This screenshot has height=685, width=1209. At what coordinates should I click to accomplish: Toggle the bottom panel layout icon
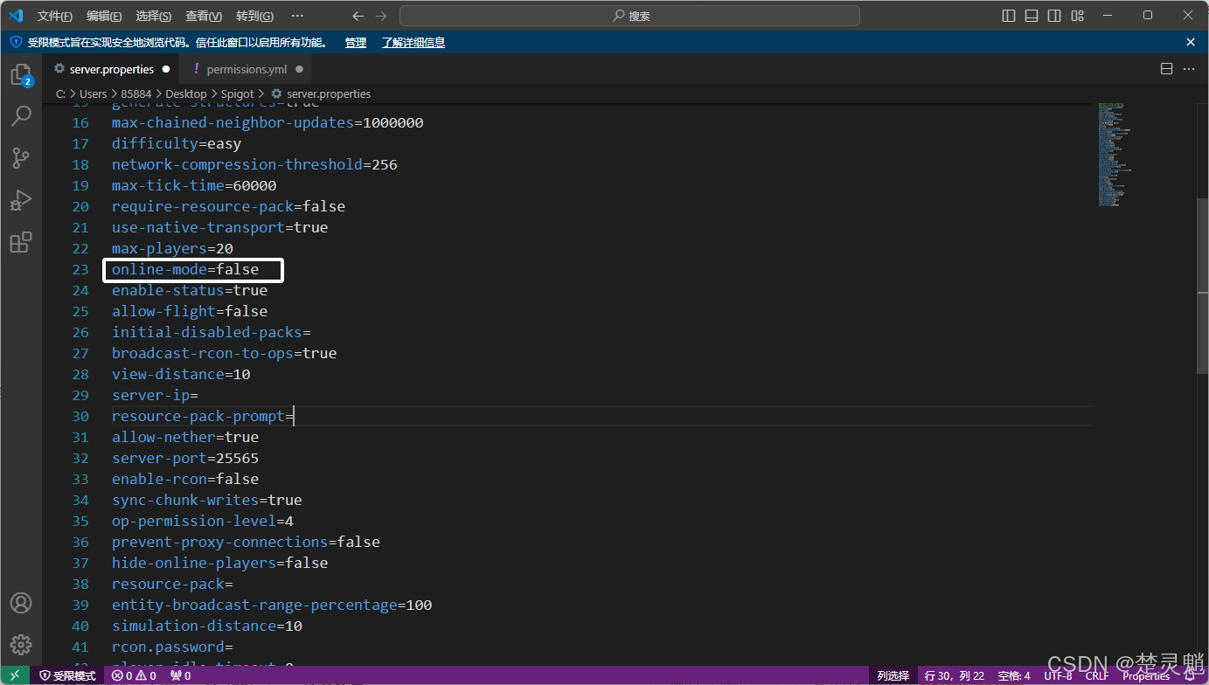click(1032, 16)
